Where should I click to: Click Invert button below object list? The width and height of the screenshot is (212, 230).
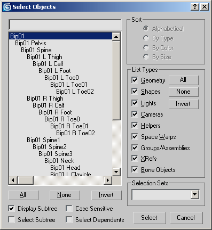tap(106, 195)
